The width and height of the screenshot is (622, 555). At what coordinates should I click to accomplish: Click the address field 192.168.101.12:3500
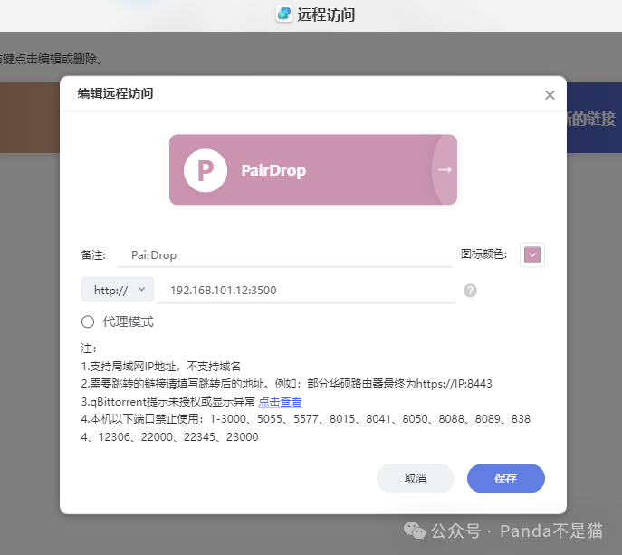click(306, 291)
